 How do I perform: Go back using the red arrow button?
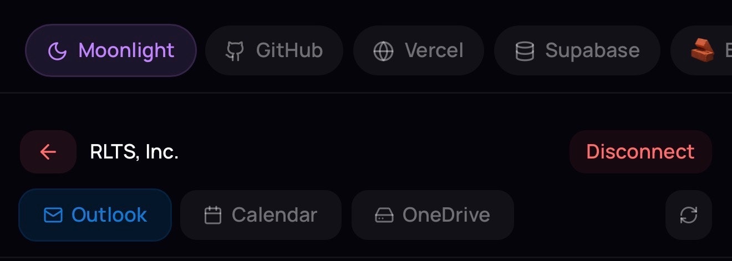[x=48, y=152]
